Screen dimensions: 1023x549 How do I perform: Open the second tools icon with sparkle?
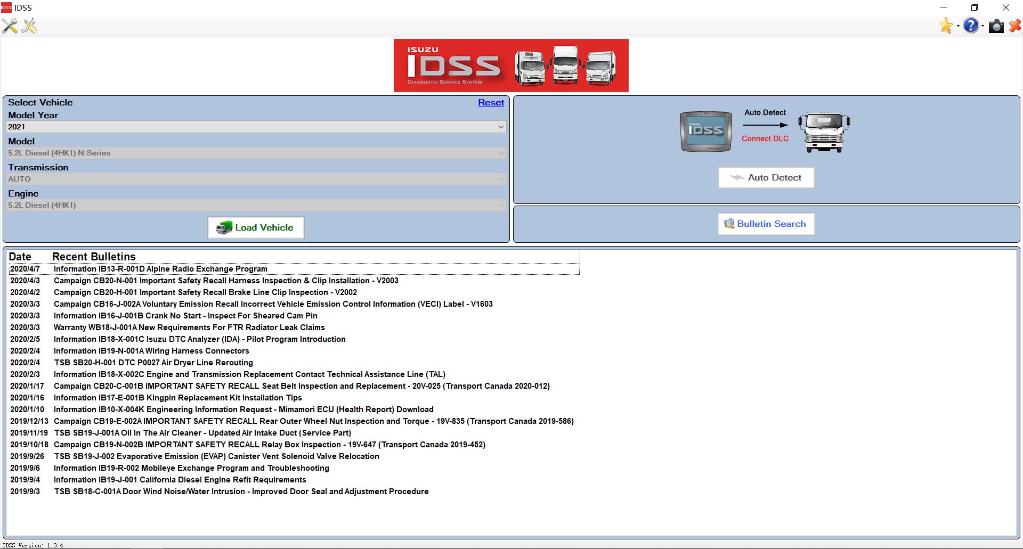(x=30, y=26)
